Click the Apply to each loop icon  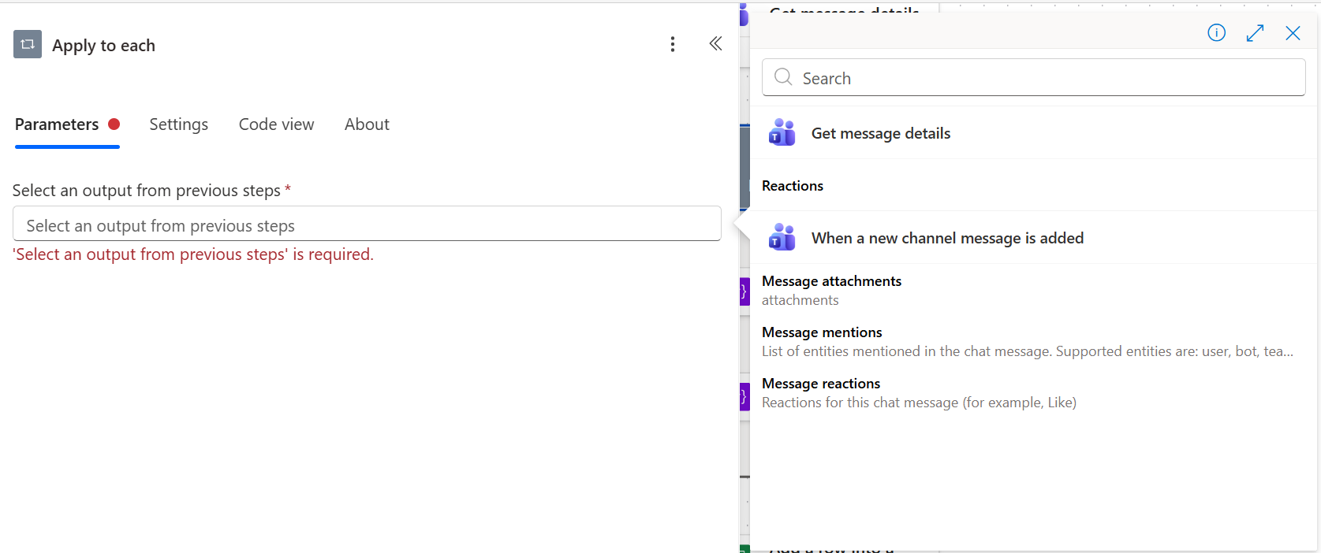point(28,44)
